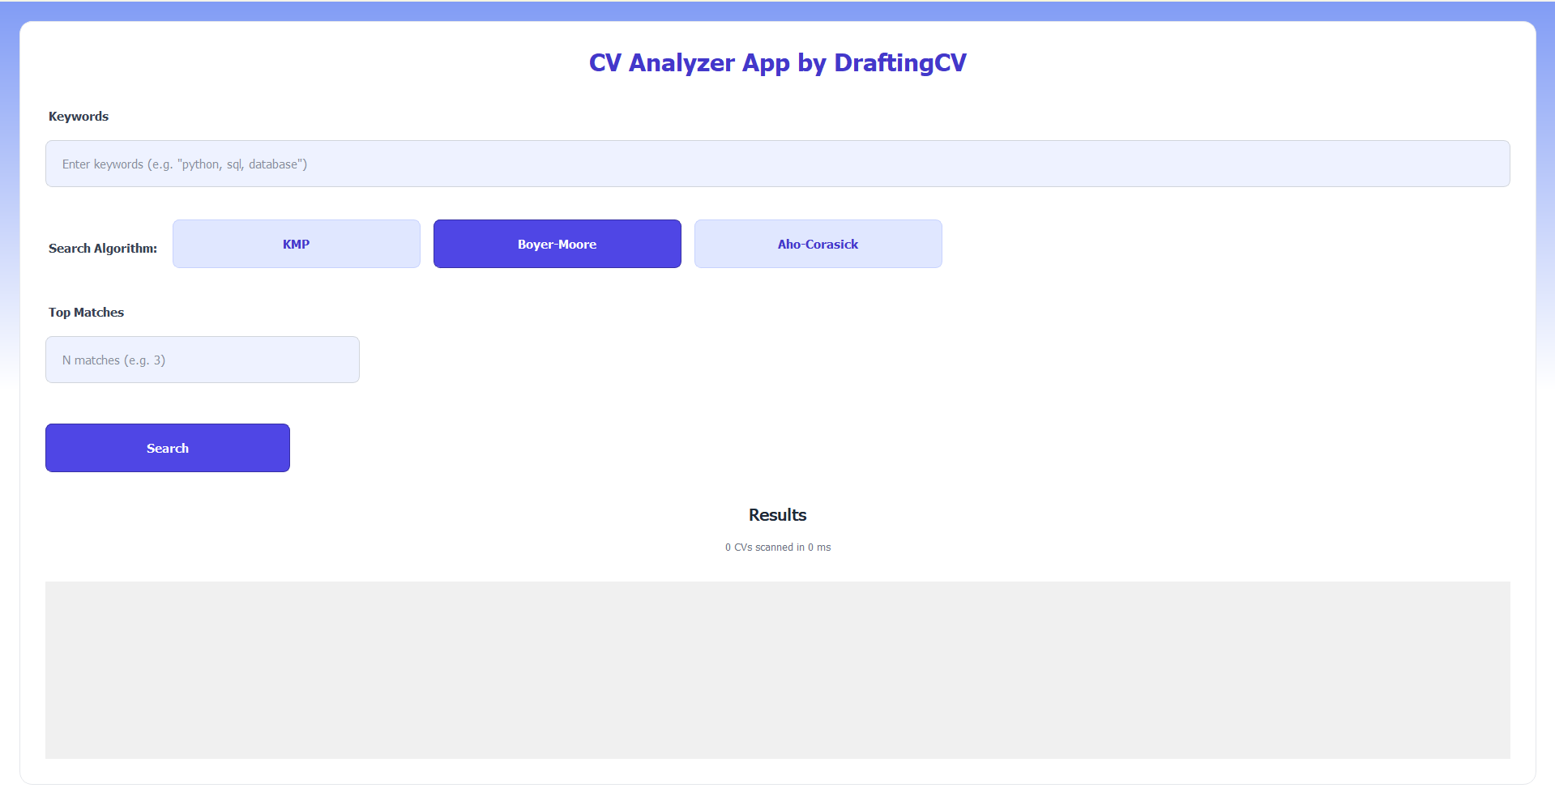
Task: Select the Aho-Corasick search algorithm
Action: pyautogui.click(x=818, y=244)
